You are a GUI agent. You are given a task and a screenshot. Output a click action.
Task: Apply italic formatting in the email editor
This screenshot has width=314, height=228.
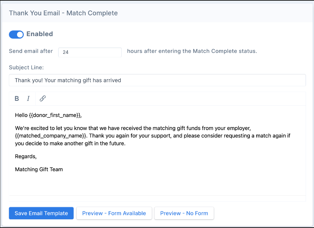click(x=28, y=98)
